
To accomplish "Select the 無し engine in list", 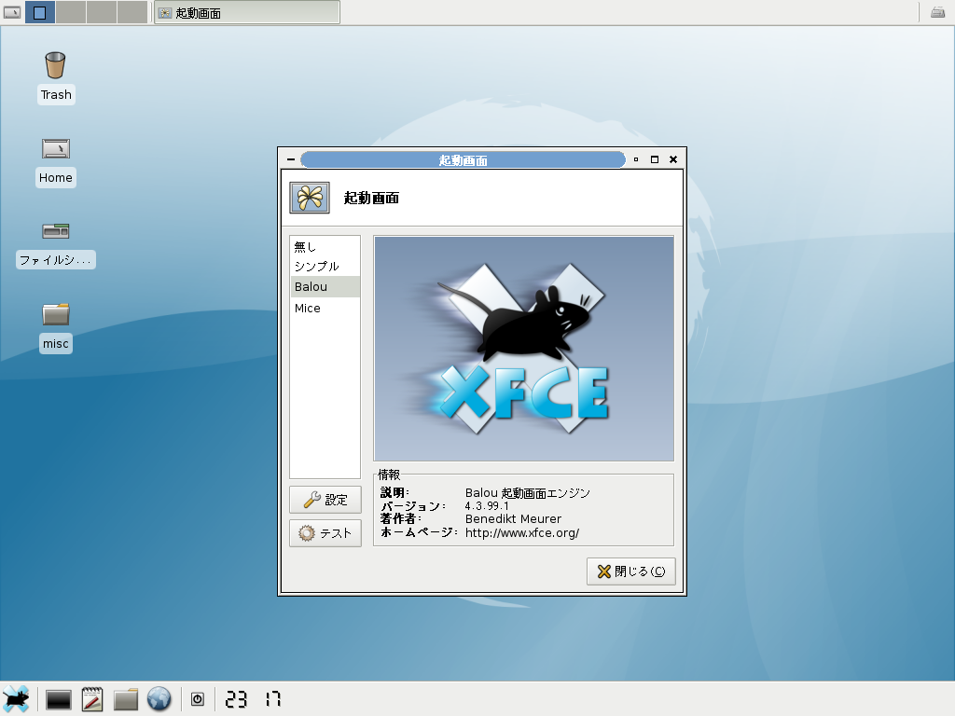I will point(325,246).
